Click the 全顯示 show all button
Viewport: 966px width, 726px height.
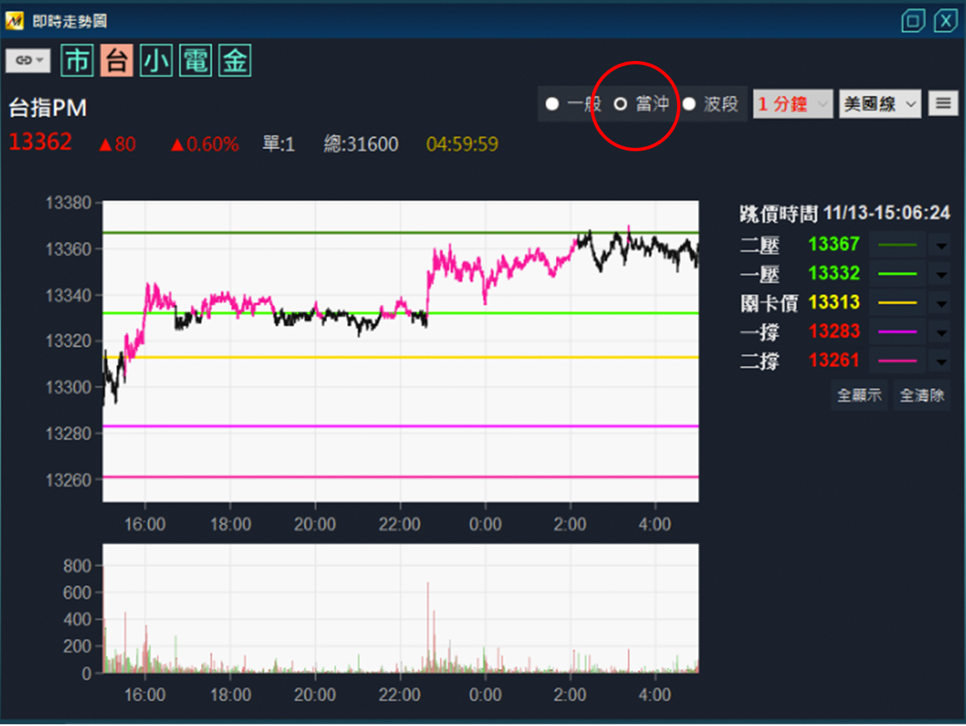(860, 395)
